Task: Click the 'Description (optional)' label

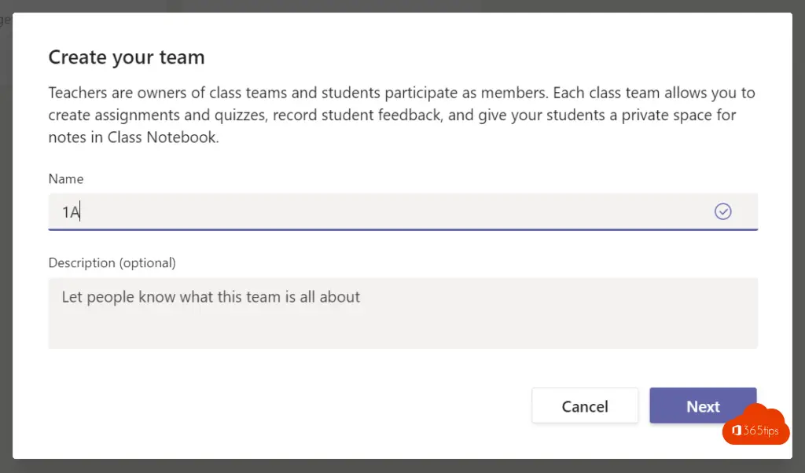Action: pos(112,262)
